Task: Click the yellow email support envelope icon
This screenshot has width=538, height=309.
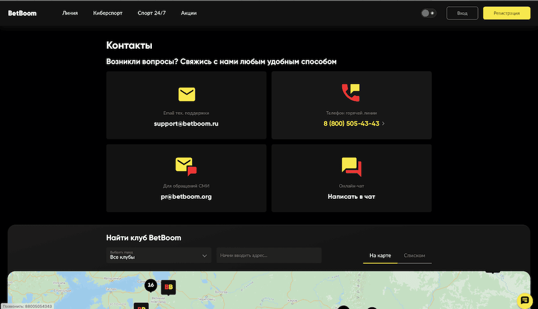Action: (x=186, y=94)
